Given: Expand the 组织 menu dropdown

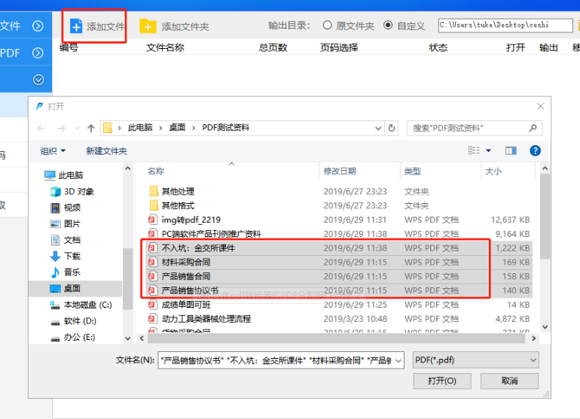Looking at the screenshot, I should (53, 151).
